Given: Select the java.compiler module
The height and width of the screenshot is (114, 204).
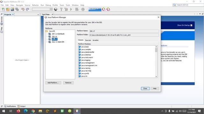Looking at the screenshot, I should tap(86, 49).
